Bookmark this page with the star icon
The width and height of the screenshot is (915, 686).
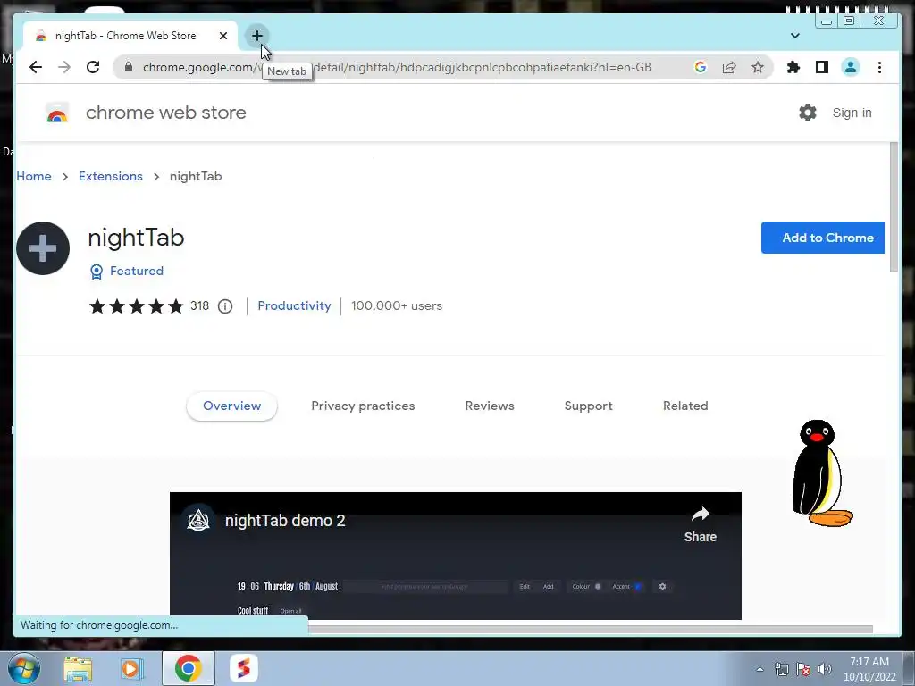(758, 67)
